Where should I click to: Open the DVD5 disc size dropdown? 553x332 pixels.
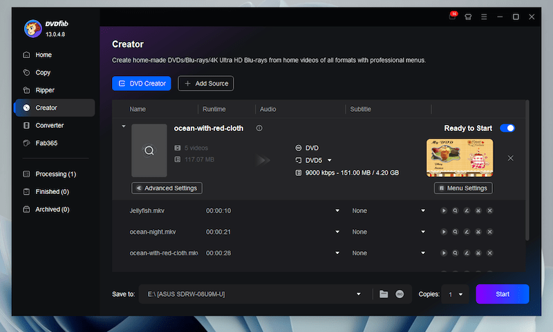[x=330, y=160]
